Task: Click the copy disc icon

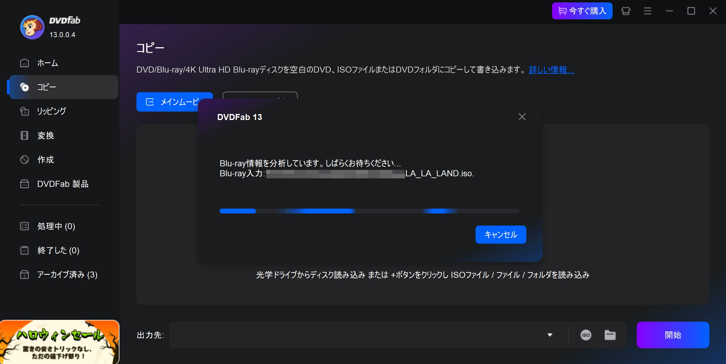Action: point(25,87)
